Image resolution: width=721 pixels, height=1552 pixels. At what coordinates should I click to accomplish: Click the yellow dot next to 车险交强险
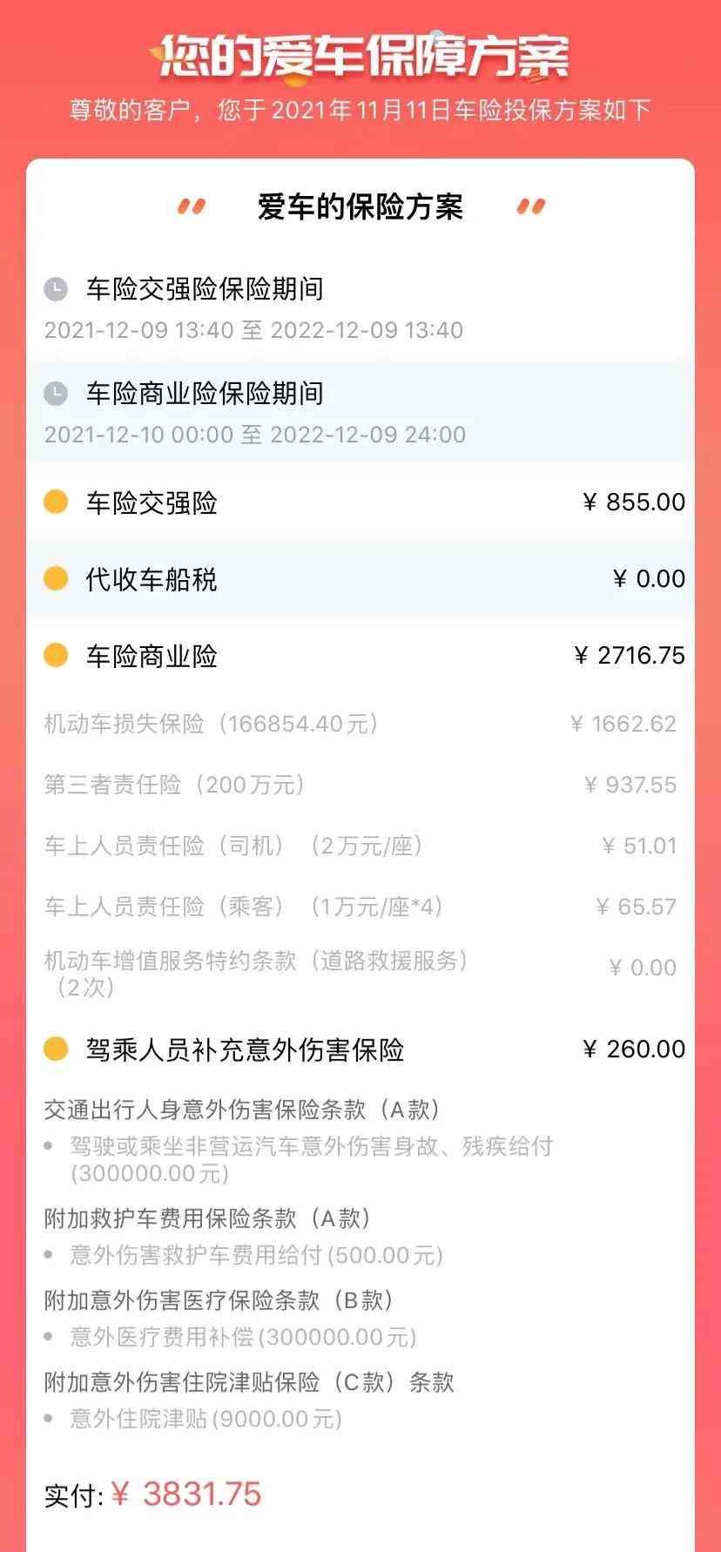click(56, 503)
